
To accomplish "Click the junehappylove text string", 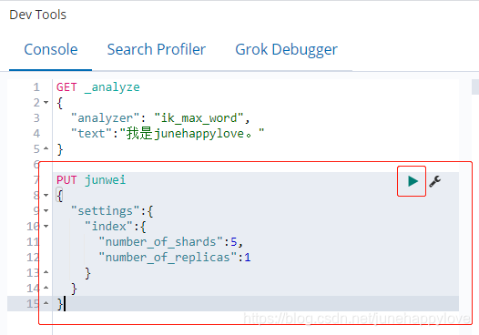I will click(x=192, y=134).
